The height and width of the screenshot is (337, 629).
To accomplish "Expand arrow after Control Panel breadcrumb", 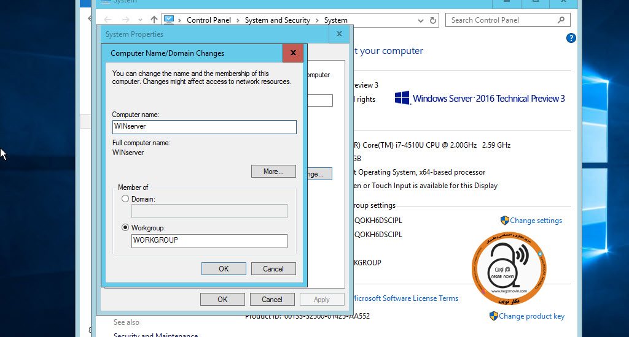I will point(238,20).
